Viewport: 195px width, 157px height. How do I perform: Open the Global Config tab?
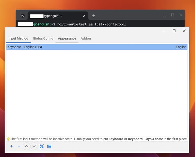[43, 38]
